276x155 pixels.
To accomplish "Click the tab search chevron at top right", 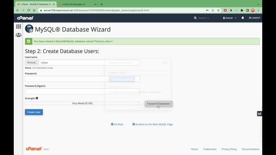I will coord(258,4).
